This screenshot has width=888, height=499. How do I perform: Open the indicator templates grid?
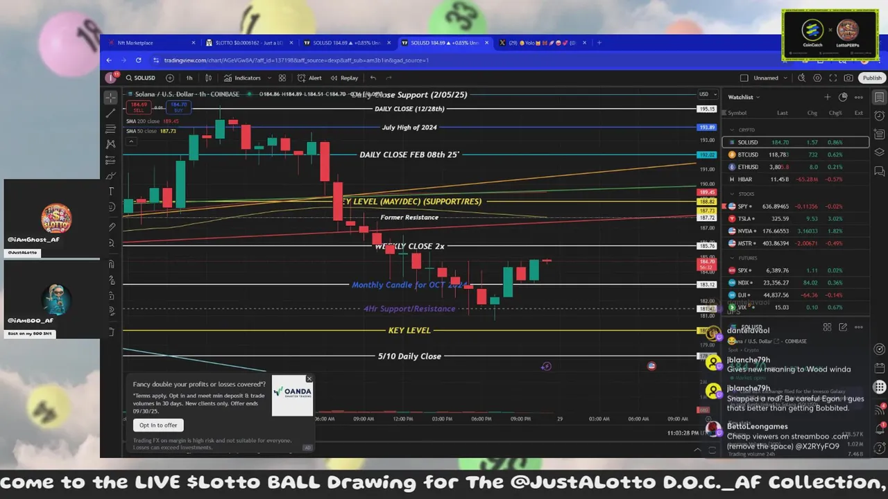tap(282, 78)
